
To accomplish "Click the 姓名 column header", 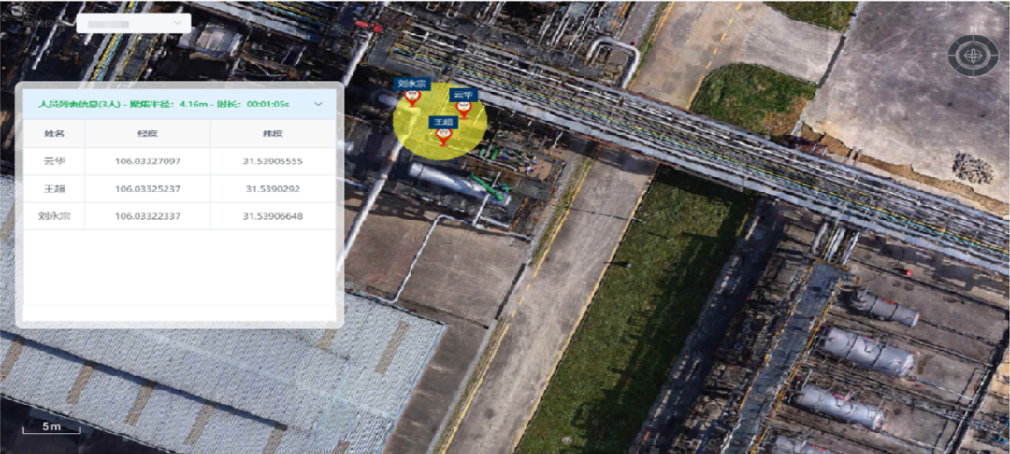I will tap(54, 134).
